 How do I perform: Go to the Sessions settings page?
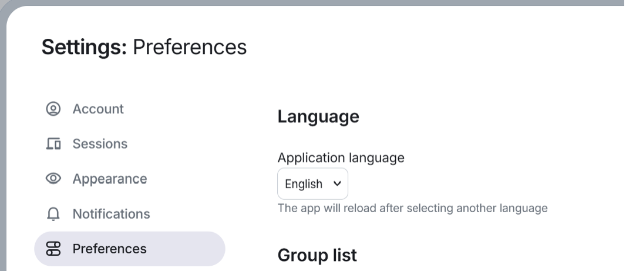coord(100,144)
